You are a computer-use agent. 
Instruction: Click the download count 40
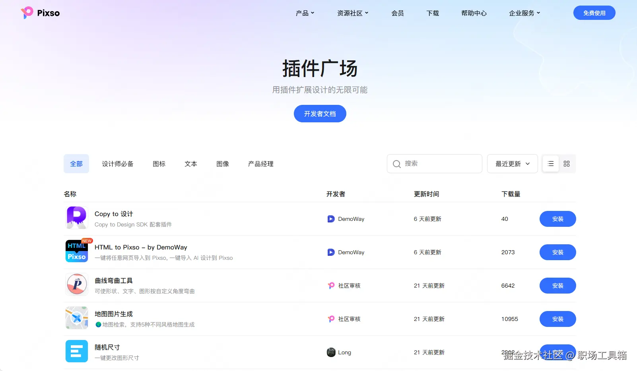(x=505, y=219)
